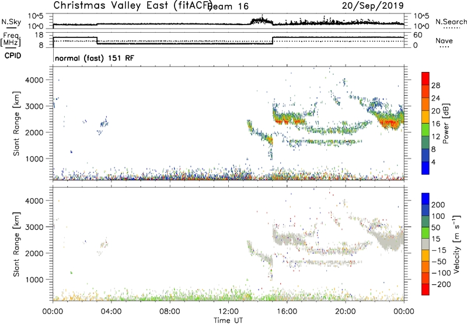467x324 pixels.
Task: Click the noise spike near 14:00
Action: 261,20
